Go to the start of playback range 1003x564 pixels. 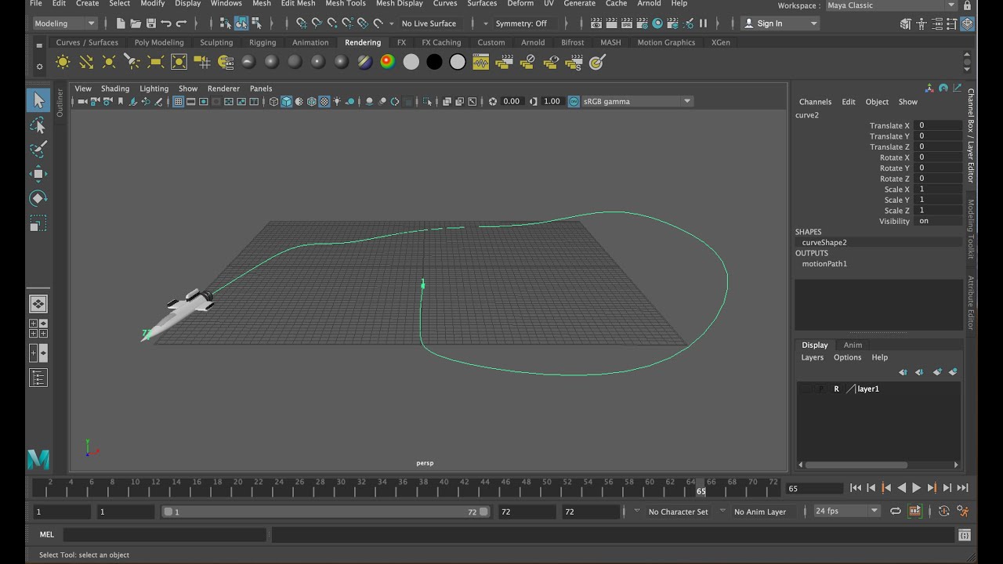click(x=856, y=488)
